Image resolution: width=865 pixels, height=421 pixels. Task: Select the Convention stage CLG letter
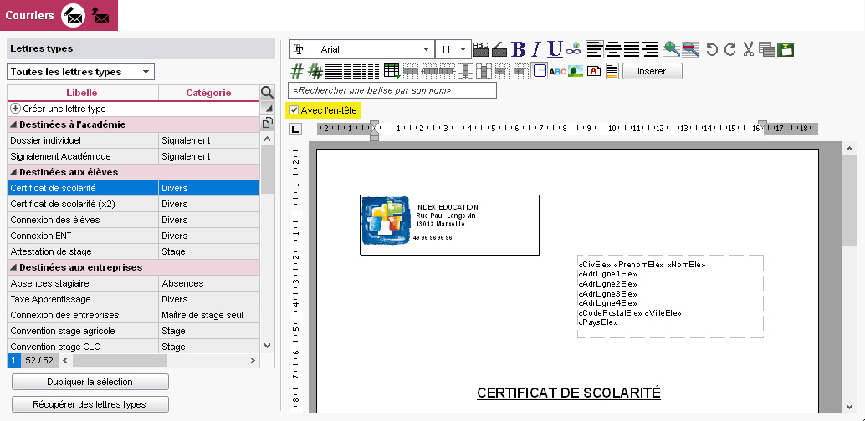[133, 347]
